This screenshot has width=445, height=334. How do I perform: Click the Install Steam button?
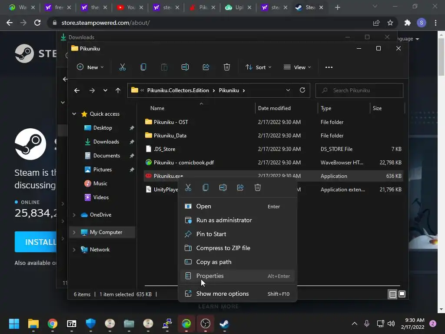[x=36, y=242]
